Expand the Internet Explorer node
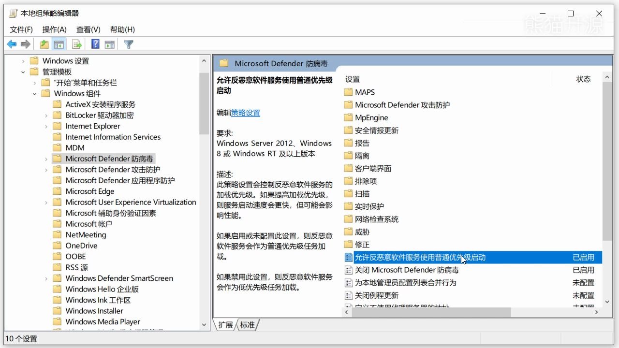 click(46, 127)
